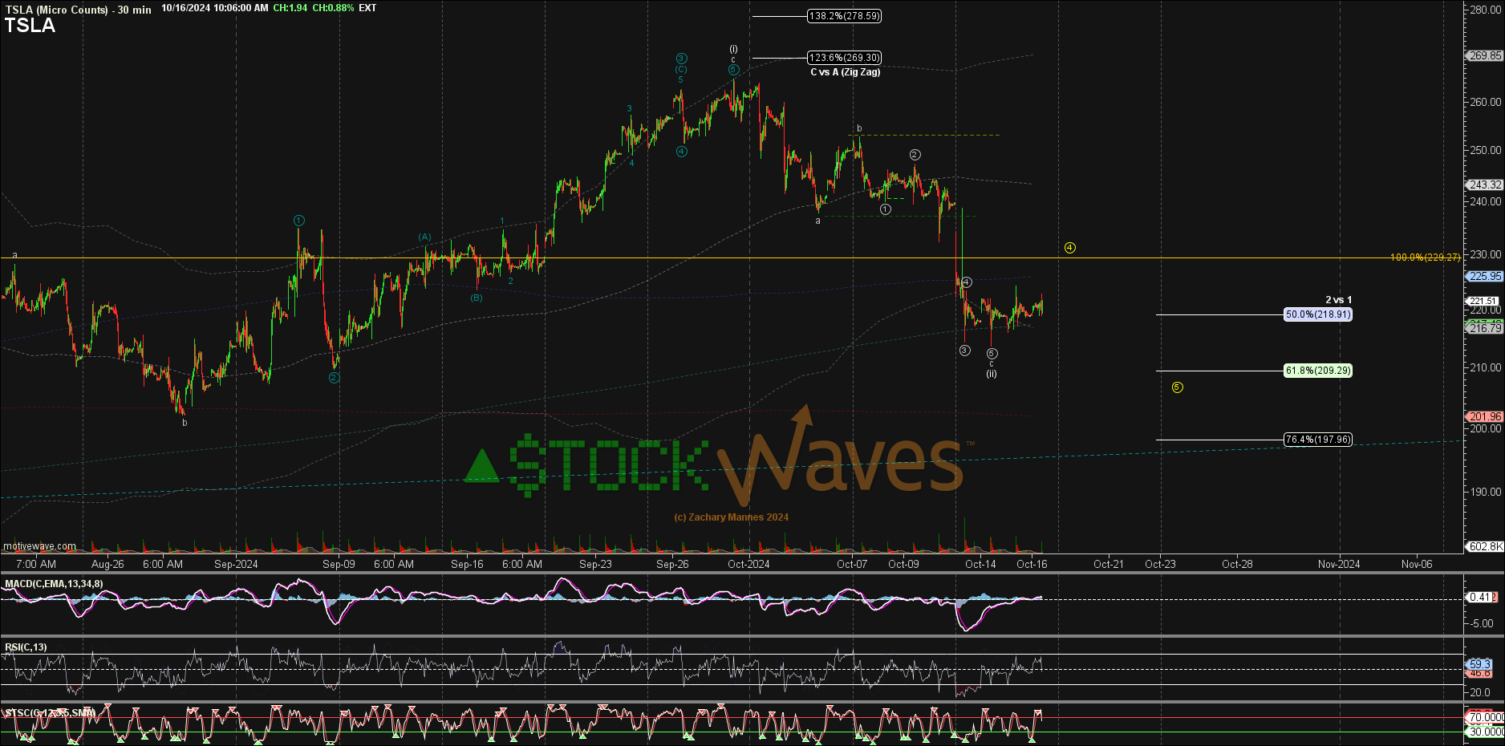Click the Nov-2024 date on the time axis
This screenshot has height=746, width=1505.
point(1339,564)
